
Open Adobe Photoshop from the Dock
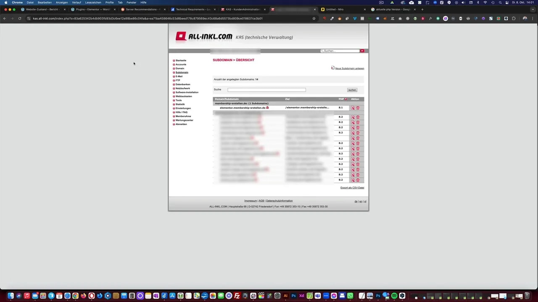click(294, 297)
